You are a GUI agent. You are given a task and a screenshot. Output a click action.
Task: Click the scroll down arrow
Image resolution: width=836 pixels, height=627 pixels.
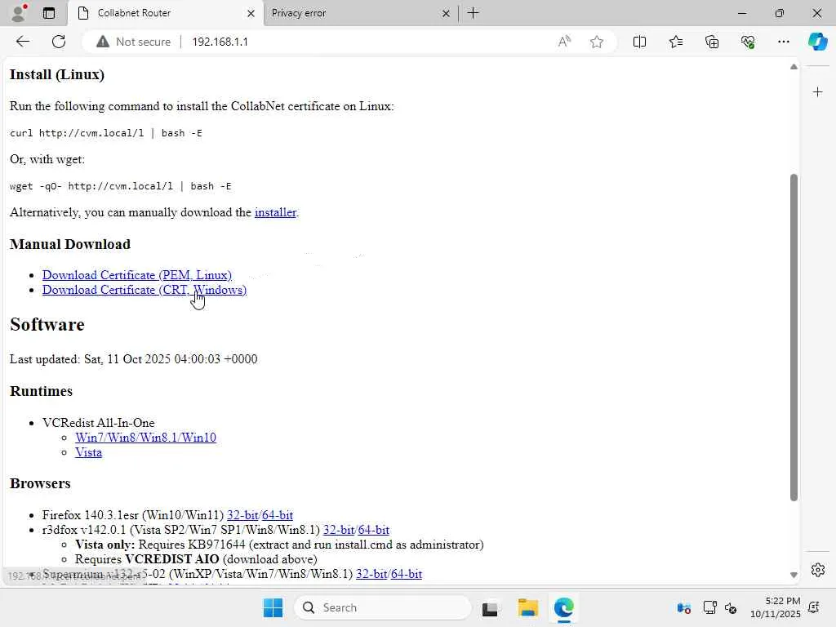pyautogui.click(x=794, y=575)
